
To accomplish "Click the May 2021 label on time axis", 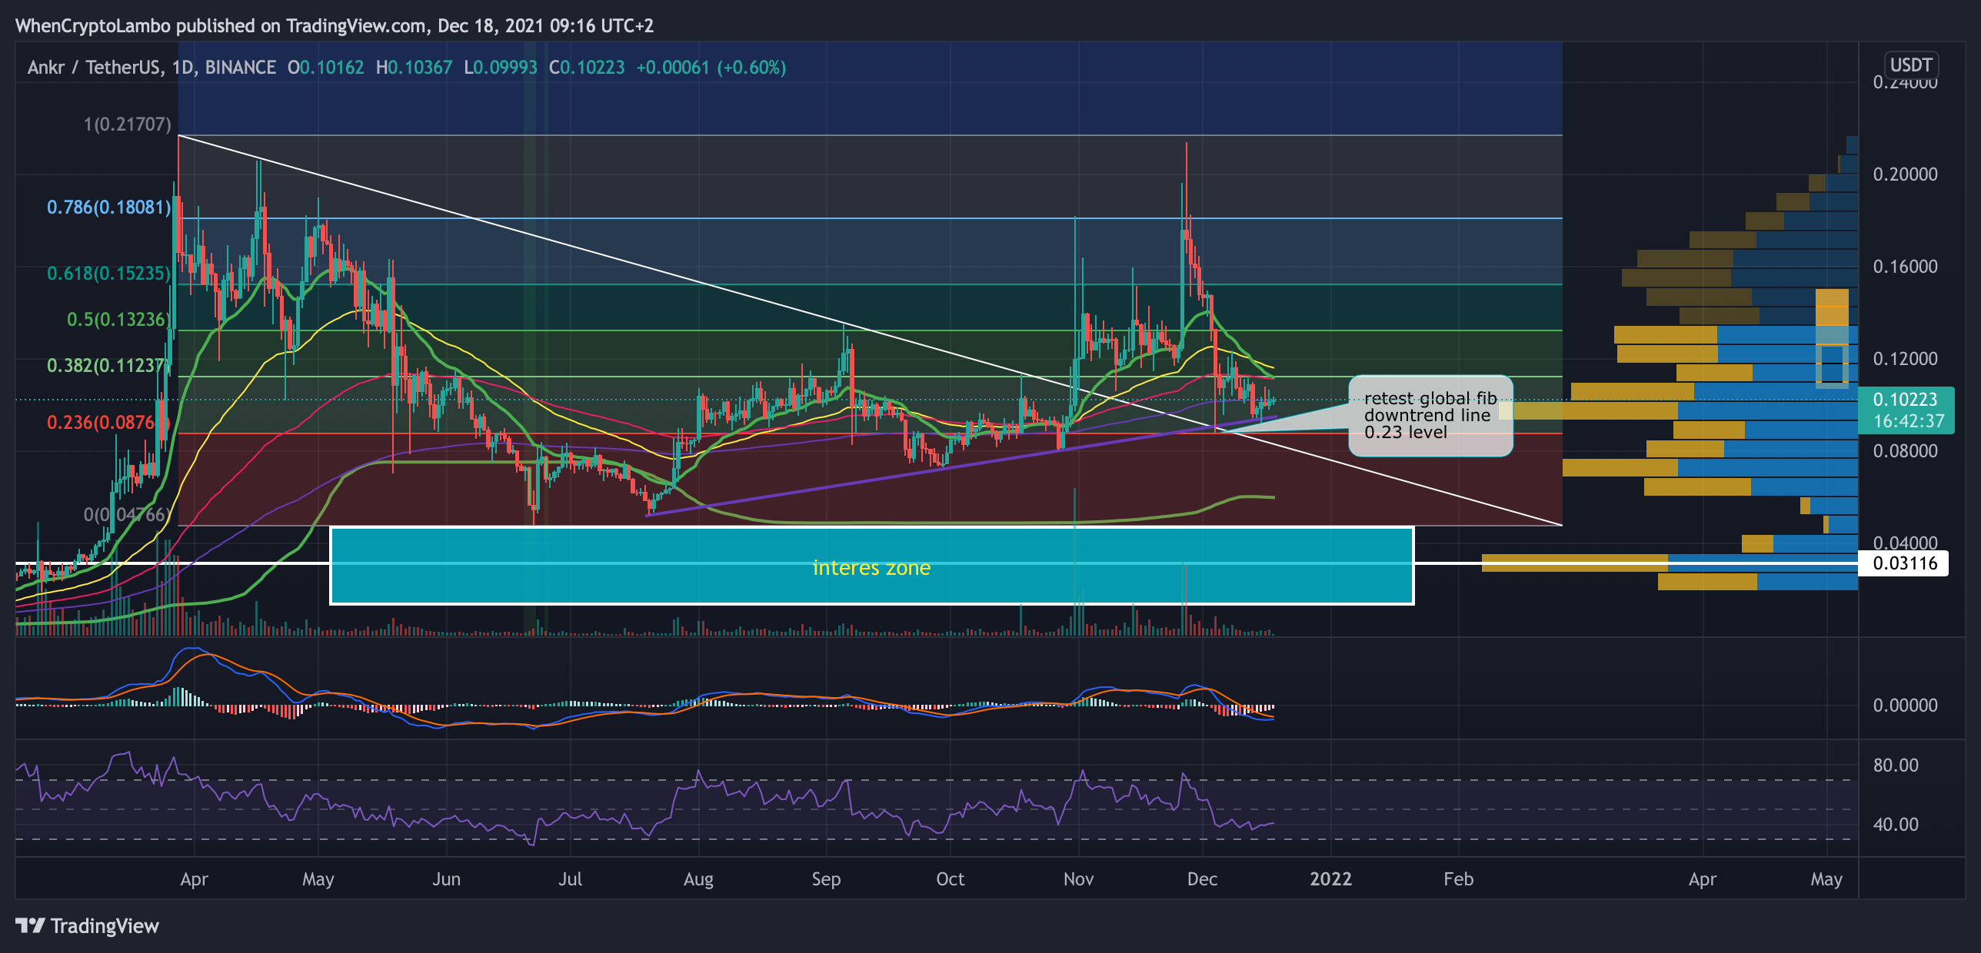I will [x=318, y=879].
